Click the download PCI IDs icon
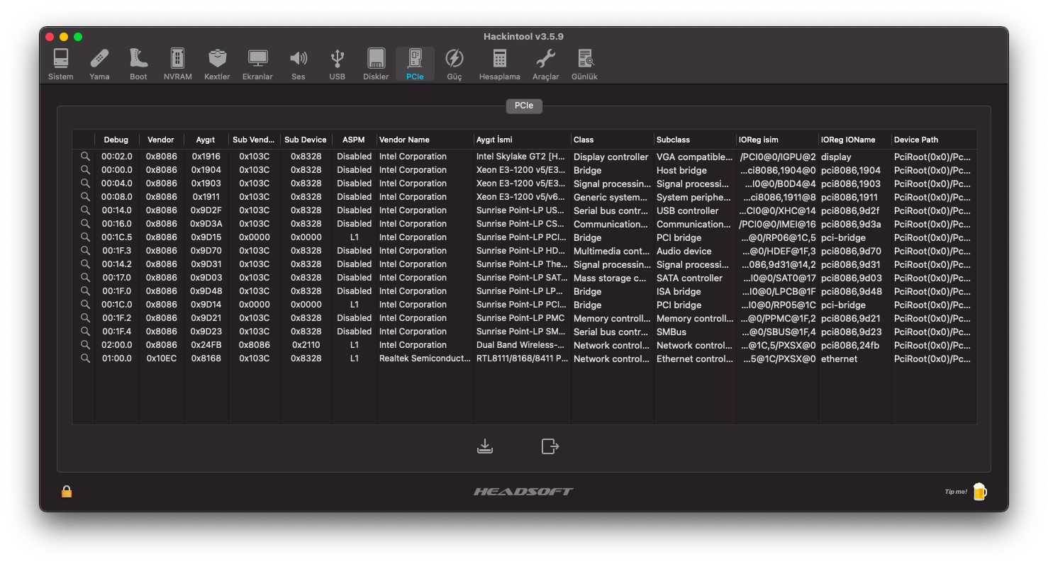 485,446
